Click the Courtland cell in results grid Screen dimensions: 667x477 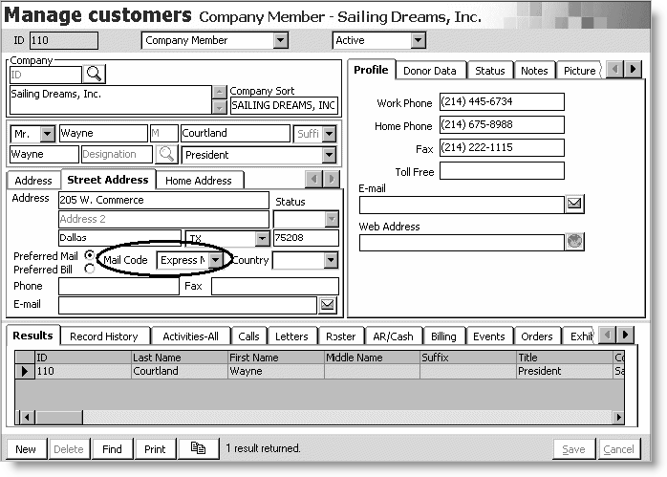(x=180, y=371)
